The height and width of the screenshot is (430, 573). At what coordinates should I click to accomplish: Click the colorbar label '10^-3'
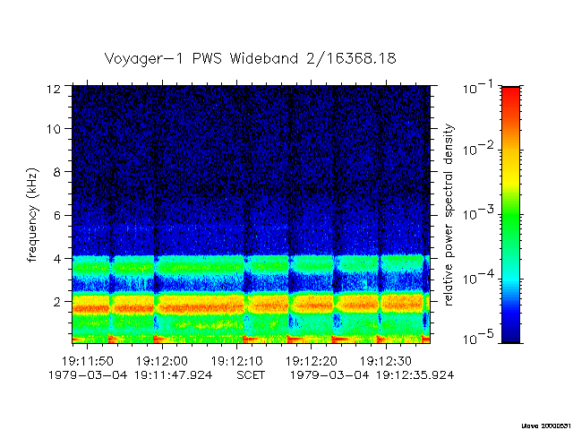pyautogui.click(x=478, y=213)
